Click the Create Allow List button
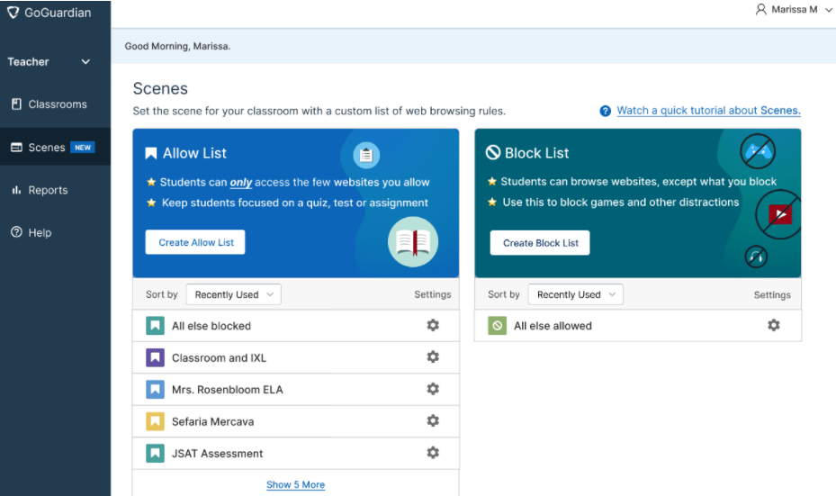Screen dimensions: 836x496 195,242
